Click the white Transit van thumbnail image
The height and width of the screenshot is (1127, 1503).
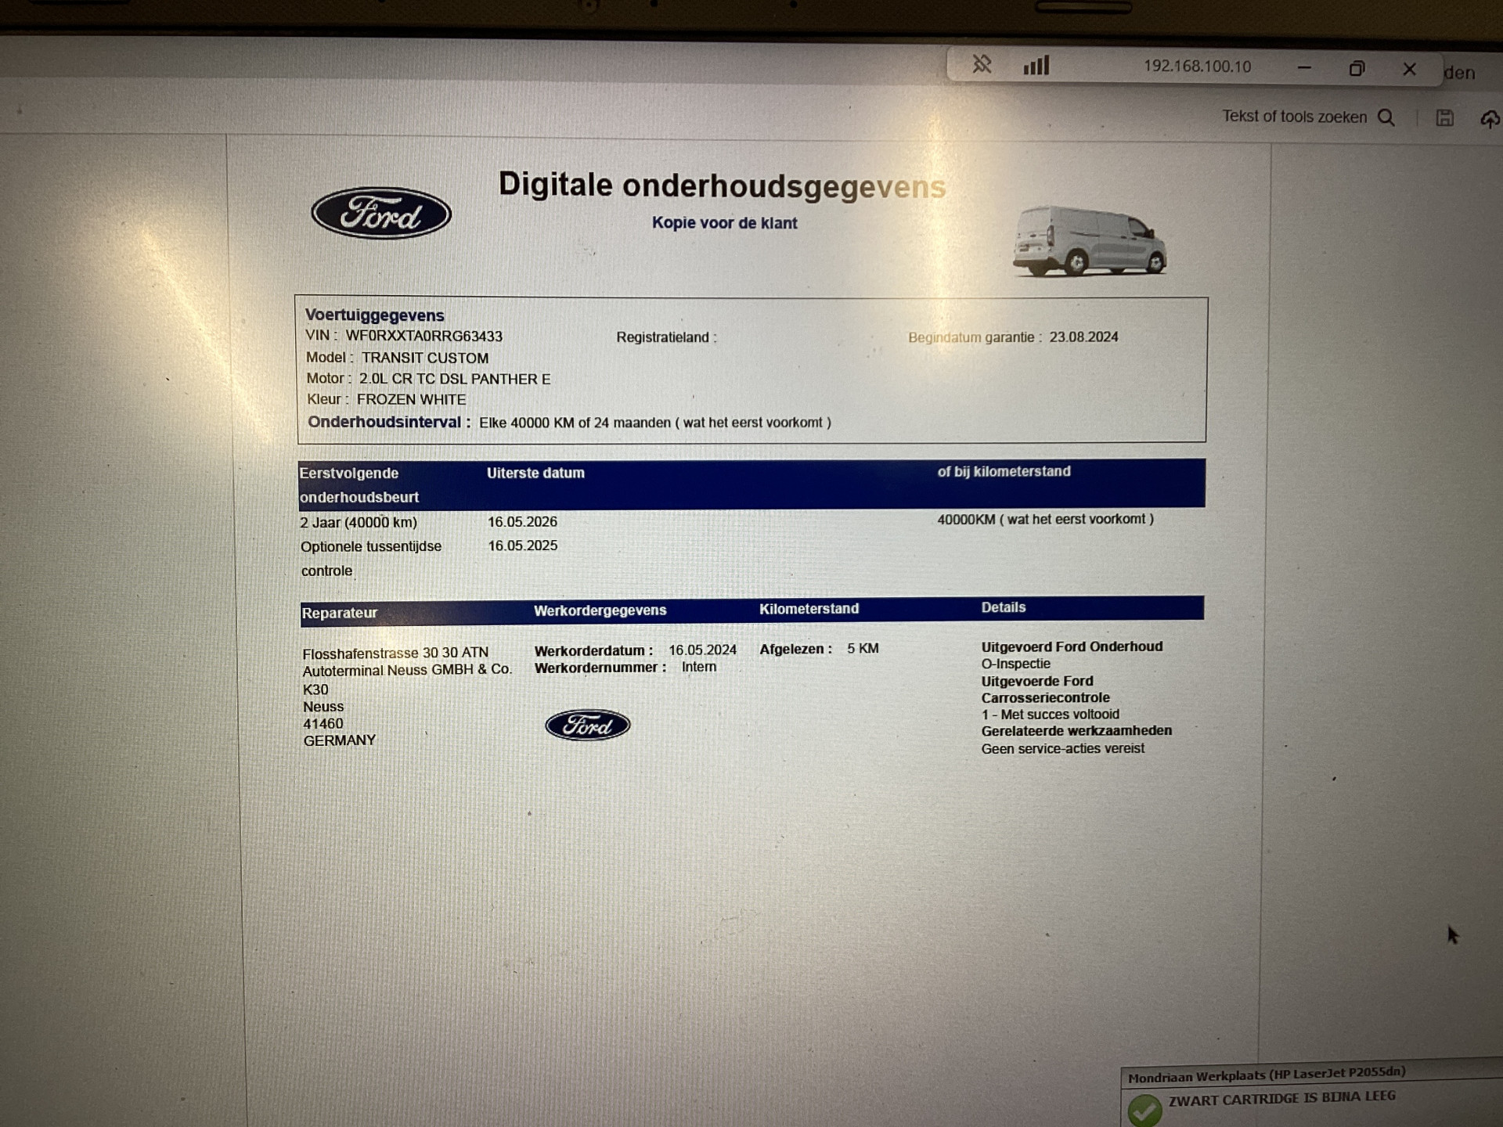[x=1090, y=241]
